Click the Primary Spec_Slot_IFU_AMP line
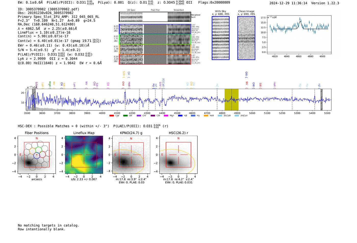Screen dimensions: 357x243 (x=59, y=17)
